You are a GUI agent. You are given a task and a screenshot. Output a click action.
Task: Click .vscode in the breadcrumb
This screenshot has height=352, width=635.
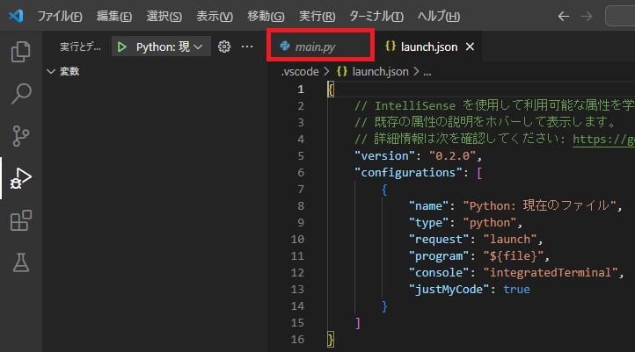pos(300,72)
